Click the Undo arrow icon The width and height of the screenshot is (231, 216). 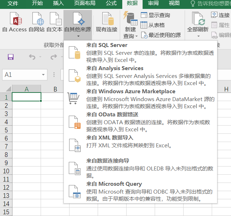[32, 57]
